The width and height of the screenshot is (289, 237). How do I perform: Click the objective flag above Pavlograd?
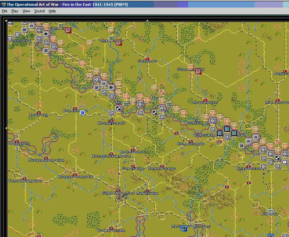tap(17, 141)
